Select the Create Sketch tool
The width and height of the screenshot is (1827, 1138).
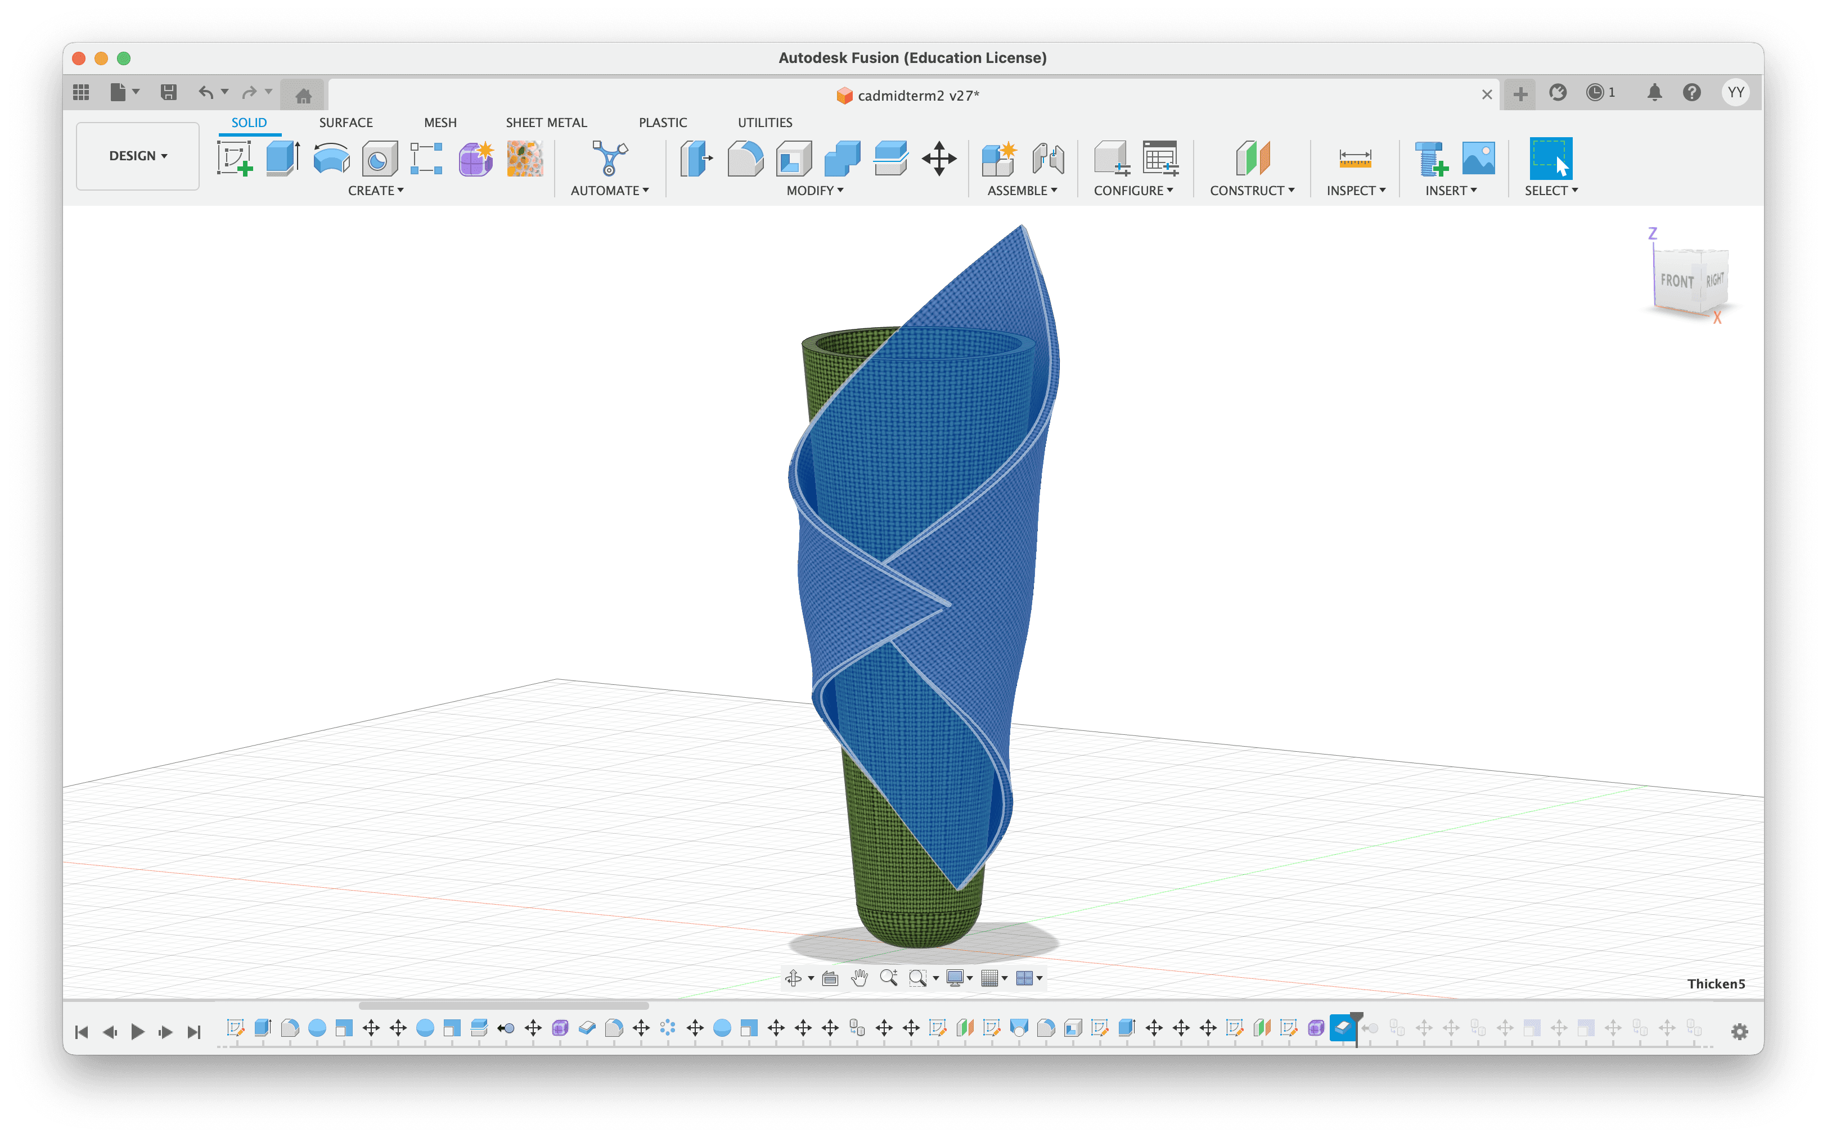tap(234, 158)
